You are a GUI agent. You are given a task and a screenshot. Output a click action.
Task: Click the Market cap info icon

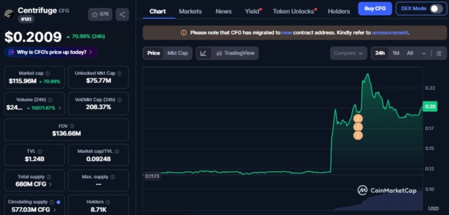(48, 73)
